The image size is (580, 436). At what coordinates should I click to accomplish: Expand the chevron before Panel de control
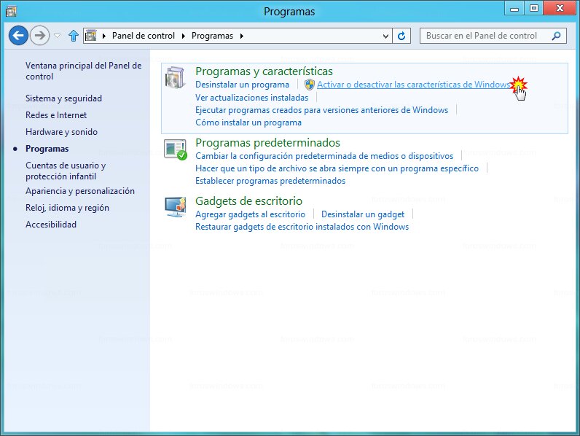pyautogui.click(x=104, y=36)
